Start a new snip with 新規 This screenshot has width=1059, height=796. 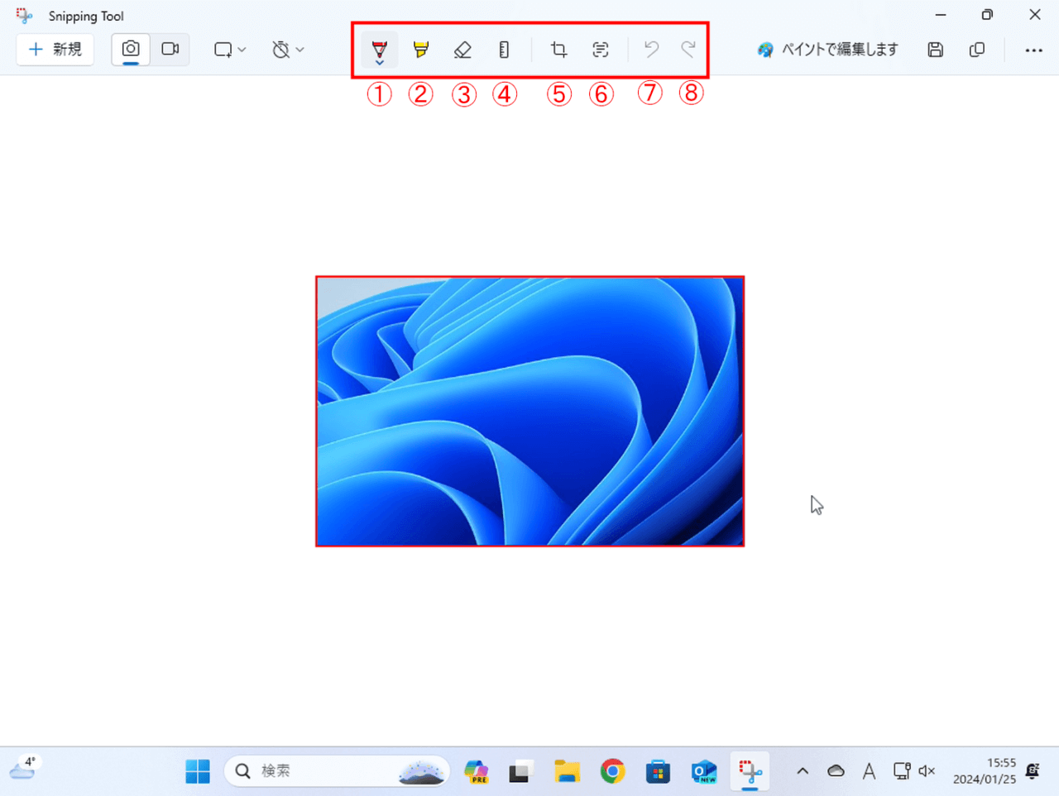point(55,50)
